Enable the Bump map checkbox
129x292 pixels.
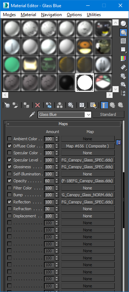(x=9, y=195)
